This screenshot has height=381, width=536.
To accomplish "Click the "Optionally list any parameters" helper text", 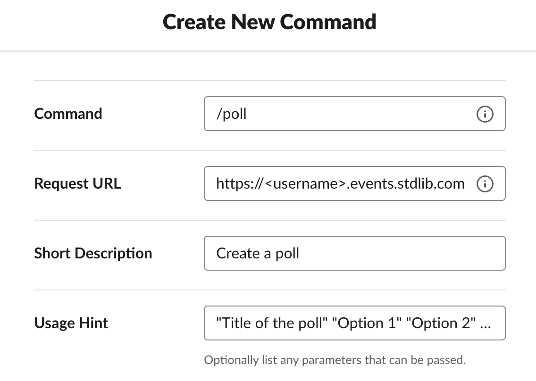I will tap(335, 360).
